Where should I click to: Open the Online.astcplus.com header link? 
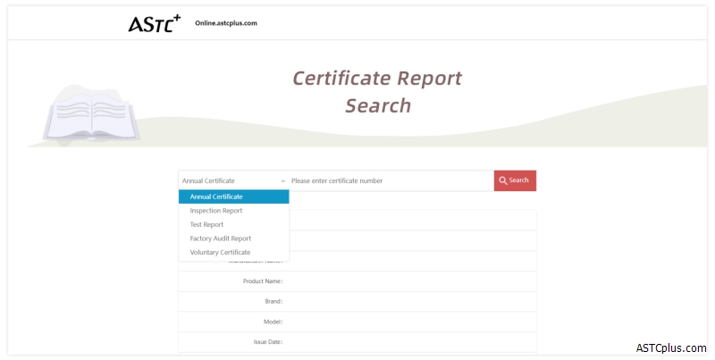click(226, 23)
